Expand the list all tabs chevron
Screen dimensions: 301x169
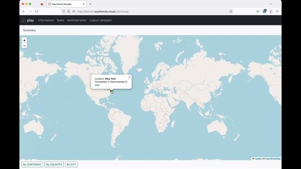[271, 4]
